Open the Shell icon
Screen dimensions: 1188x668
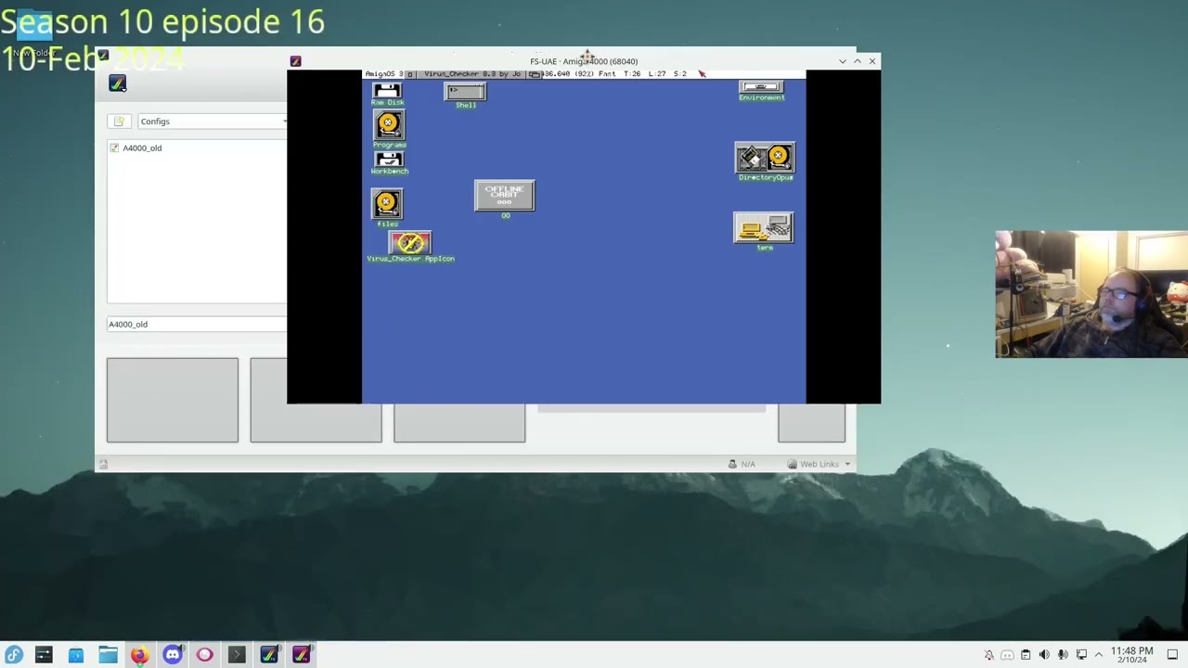465,95
